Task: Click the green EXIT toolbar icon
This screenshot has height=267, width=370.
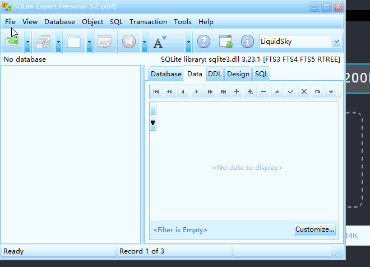Action: click(12, 42)
